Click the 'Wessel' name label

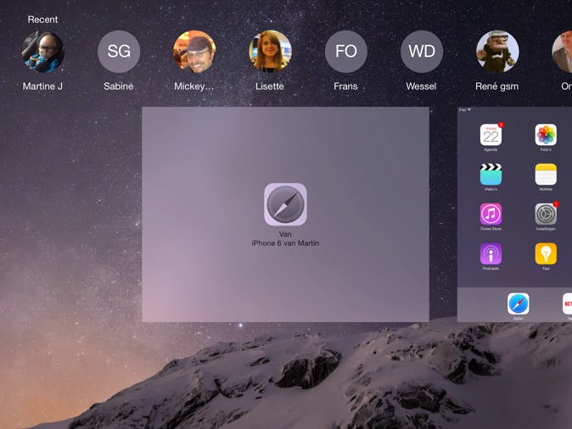(x=421, y=86)
